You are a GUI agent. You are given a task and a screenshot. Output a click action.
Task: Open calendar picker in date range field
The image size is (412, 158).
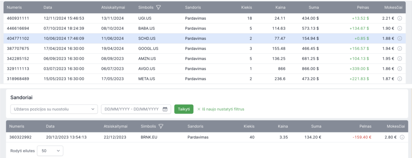[165, 109]
